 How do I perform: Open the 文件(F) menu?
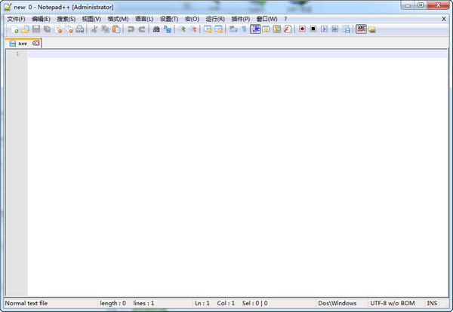(x=16, y=18)
